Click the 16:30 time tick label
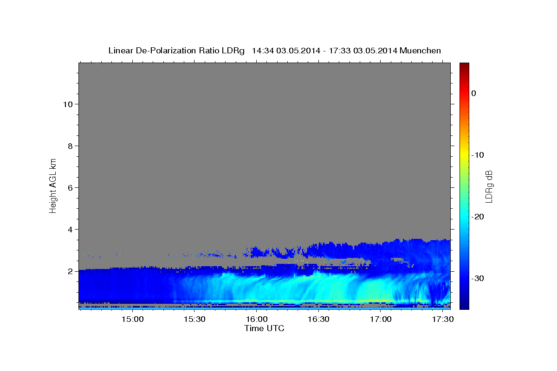This screenshot has height=371, width=557. (318, 320)
